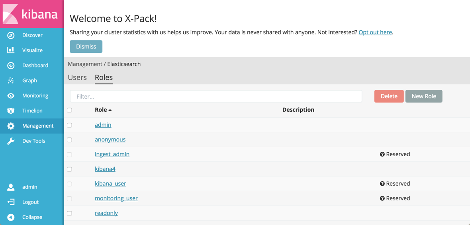Collapse the Kibana sidebar
Viewport: 470px width, 225px height.
point(11,217)
